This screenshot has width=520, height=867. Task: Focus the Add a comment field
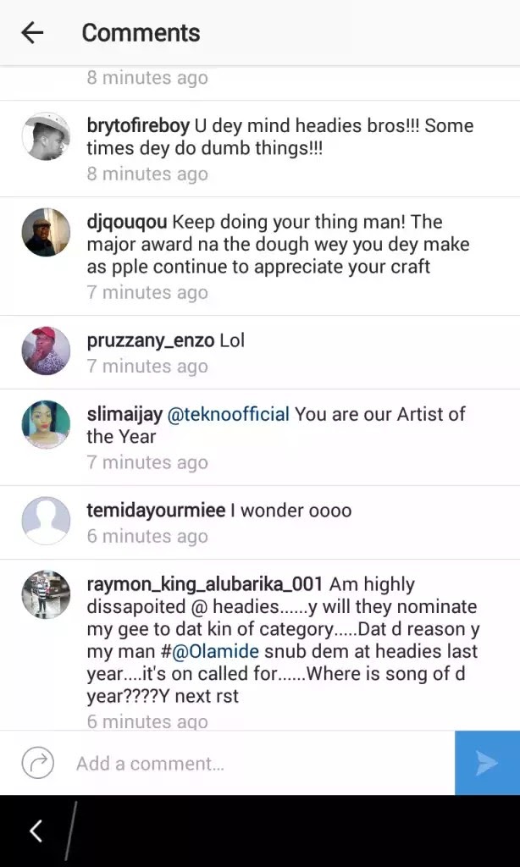click(x=254, y=763)
